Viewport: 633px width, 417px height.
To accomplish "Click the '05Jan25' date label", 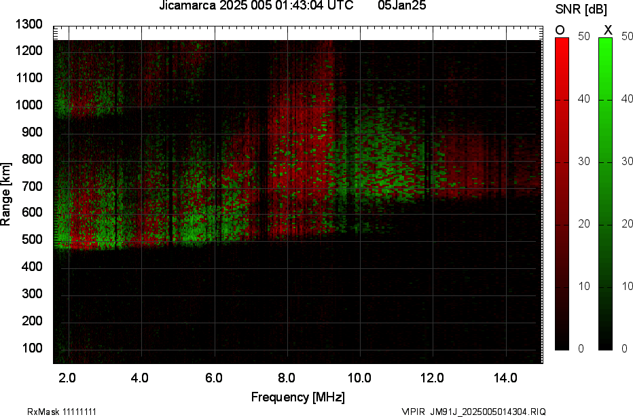I will click(x=401, y=6).
